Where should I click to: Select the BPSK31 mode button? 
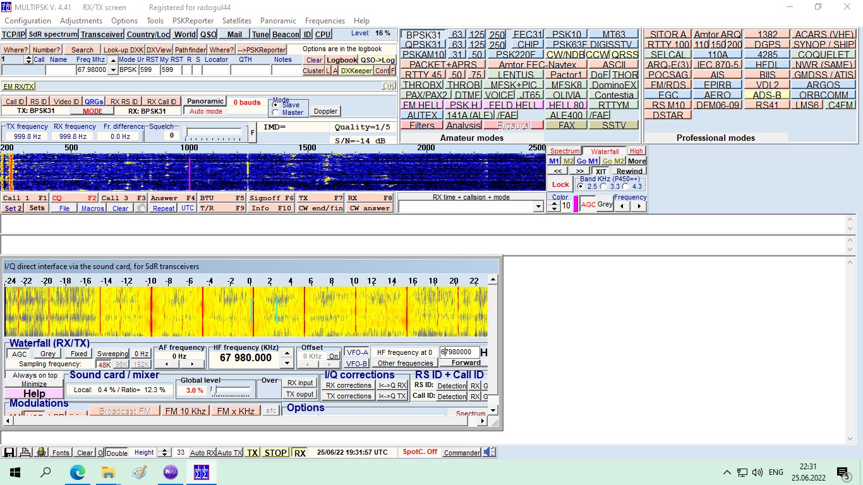(423, 35)
